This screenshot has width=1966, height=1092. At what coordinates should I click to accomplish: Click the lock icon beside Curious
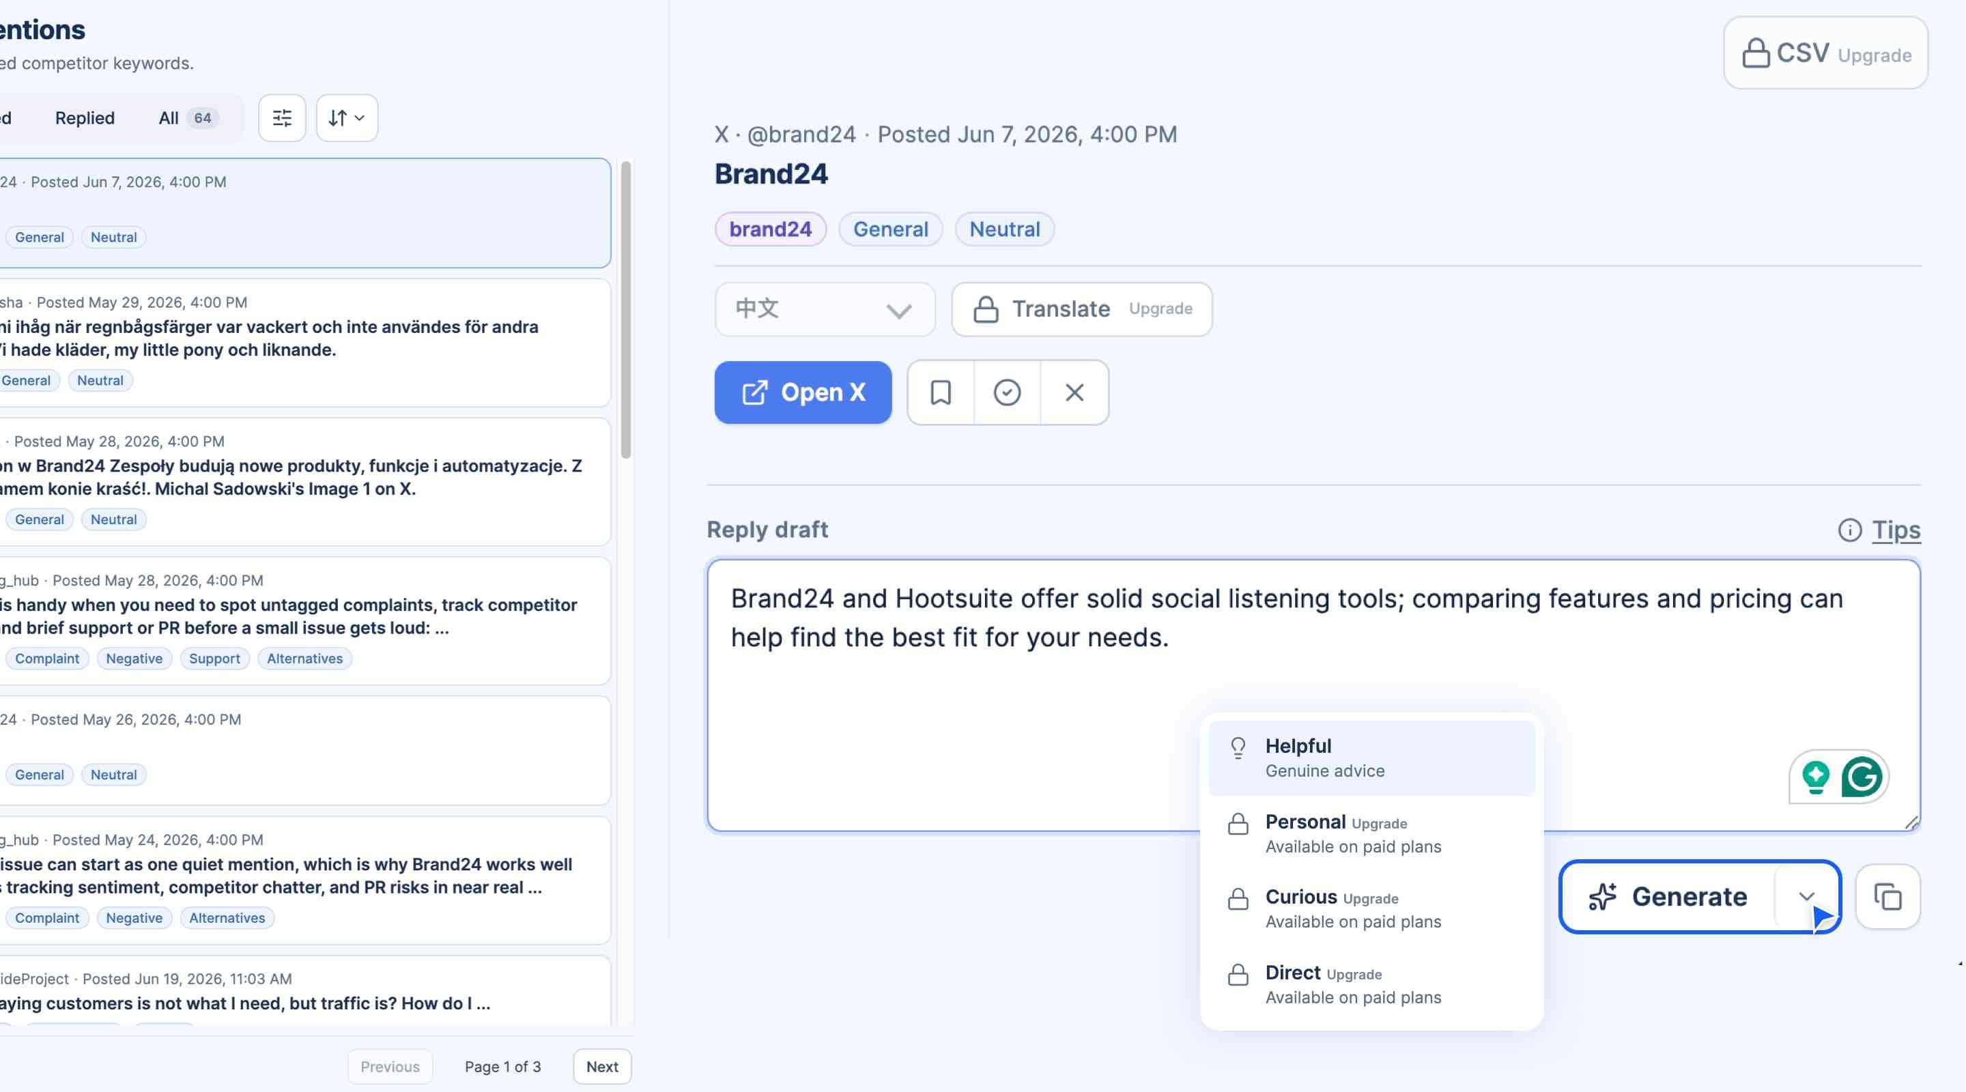pyautogui.click(x=1238, y=899)
